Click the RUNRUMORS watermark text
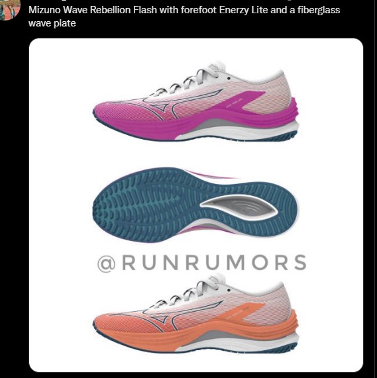The image size is (377, 378). [x=215, y=263]
